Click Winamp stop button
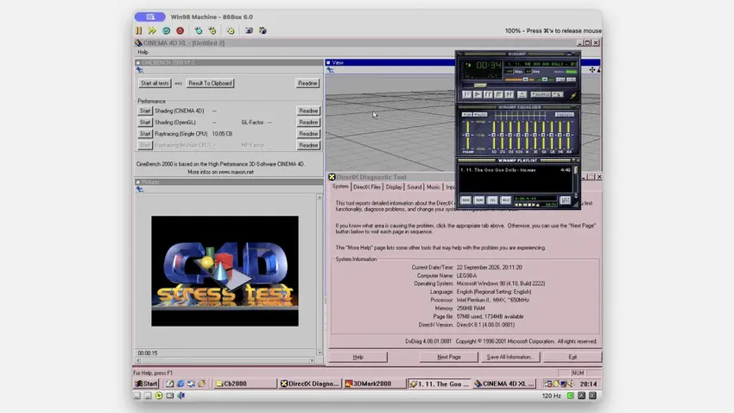The image size is (734, 413). (x=498, y=94)
